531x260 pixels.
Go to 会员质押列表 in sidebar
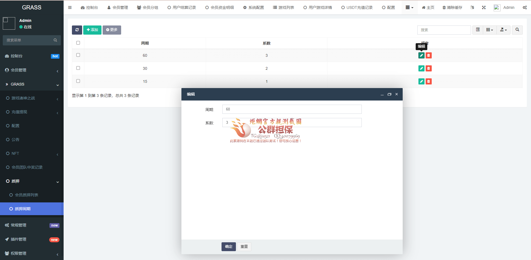(x=27, y=195)
